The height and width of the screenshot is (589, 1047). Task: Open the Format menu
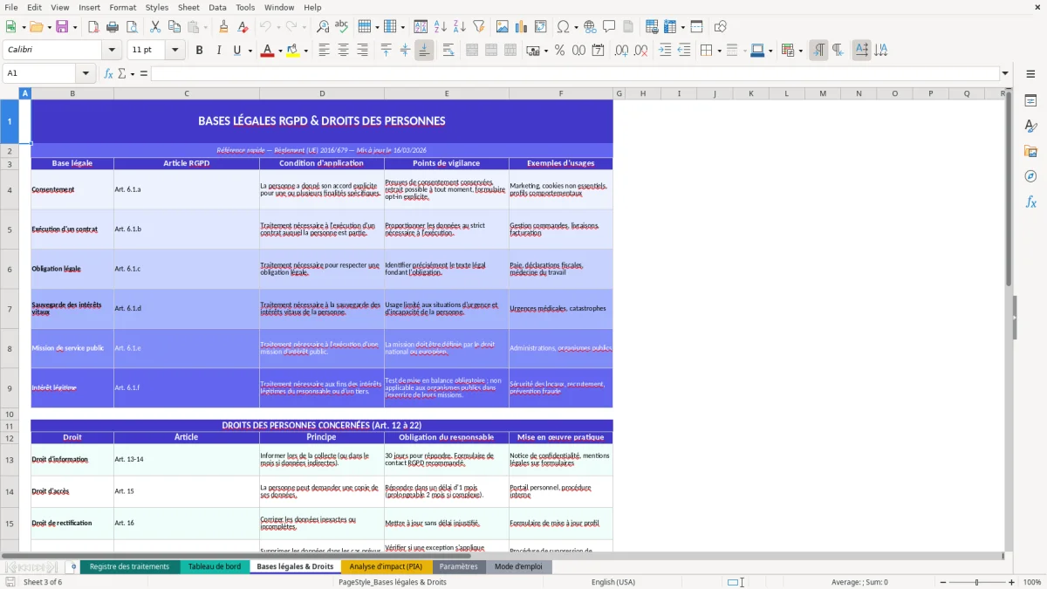coord(122,7)
